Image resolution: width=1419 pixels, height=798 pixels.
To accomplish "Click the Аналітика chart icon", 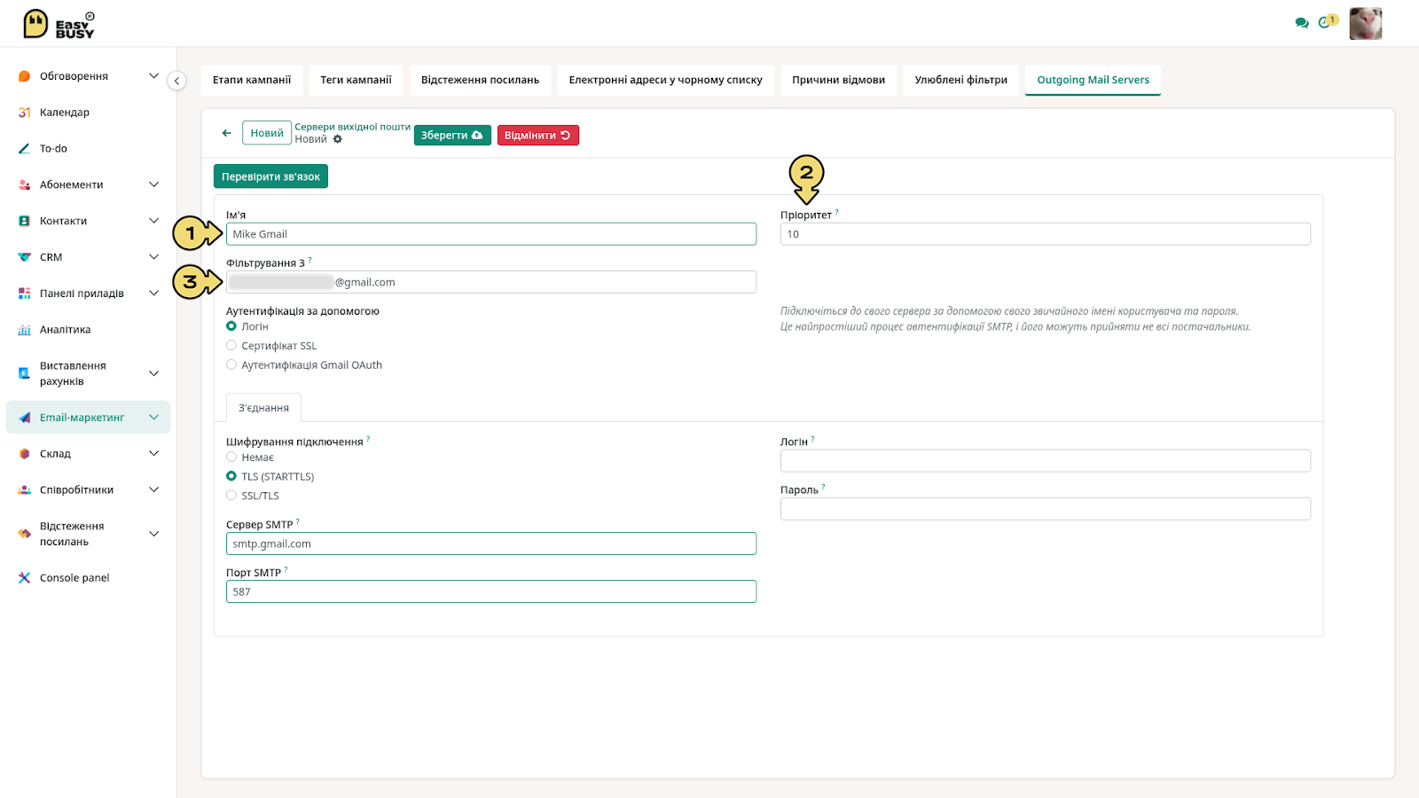I will coord(24,330).
